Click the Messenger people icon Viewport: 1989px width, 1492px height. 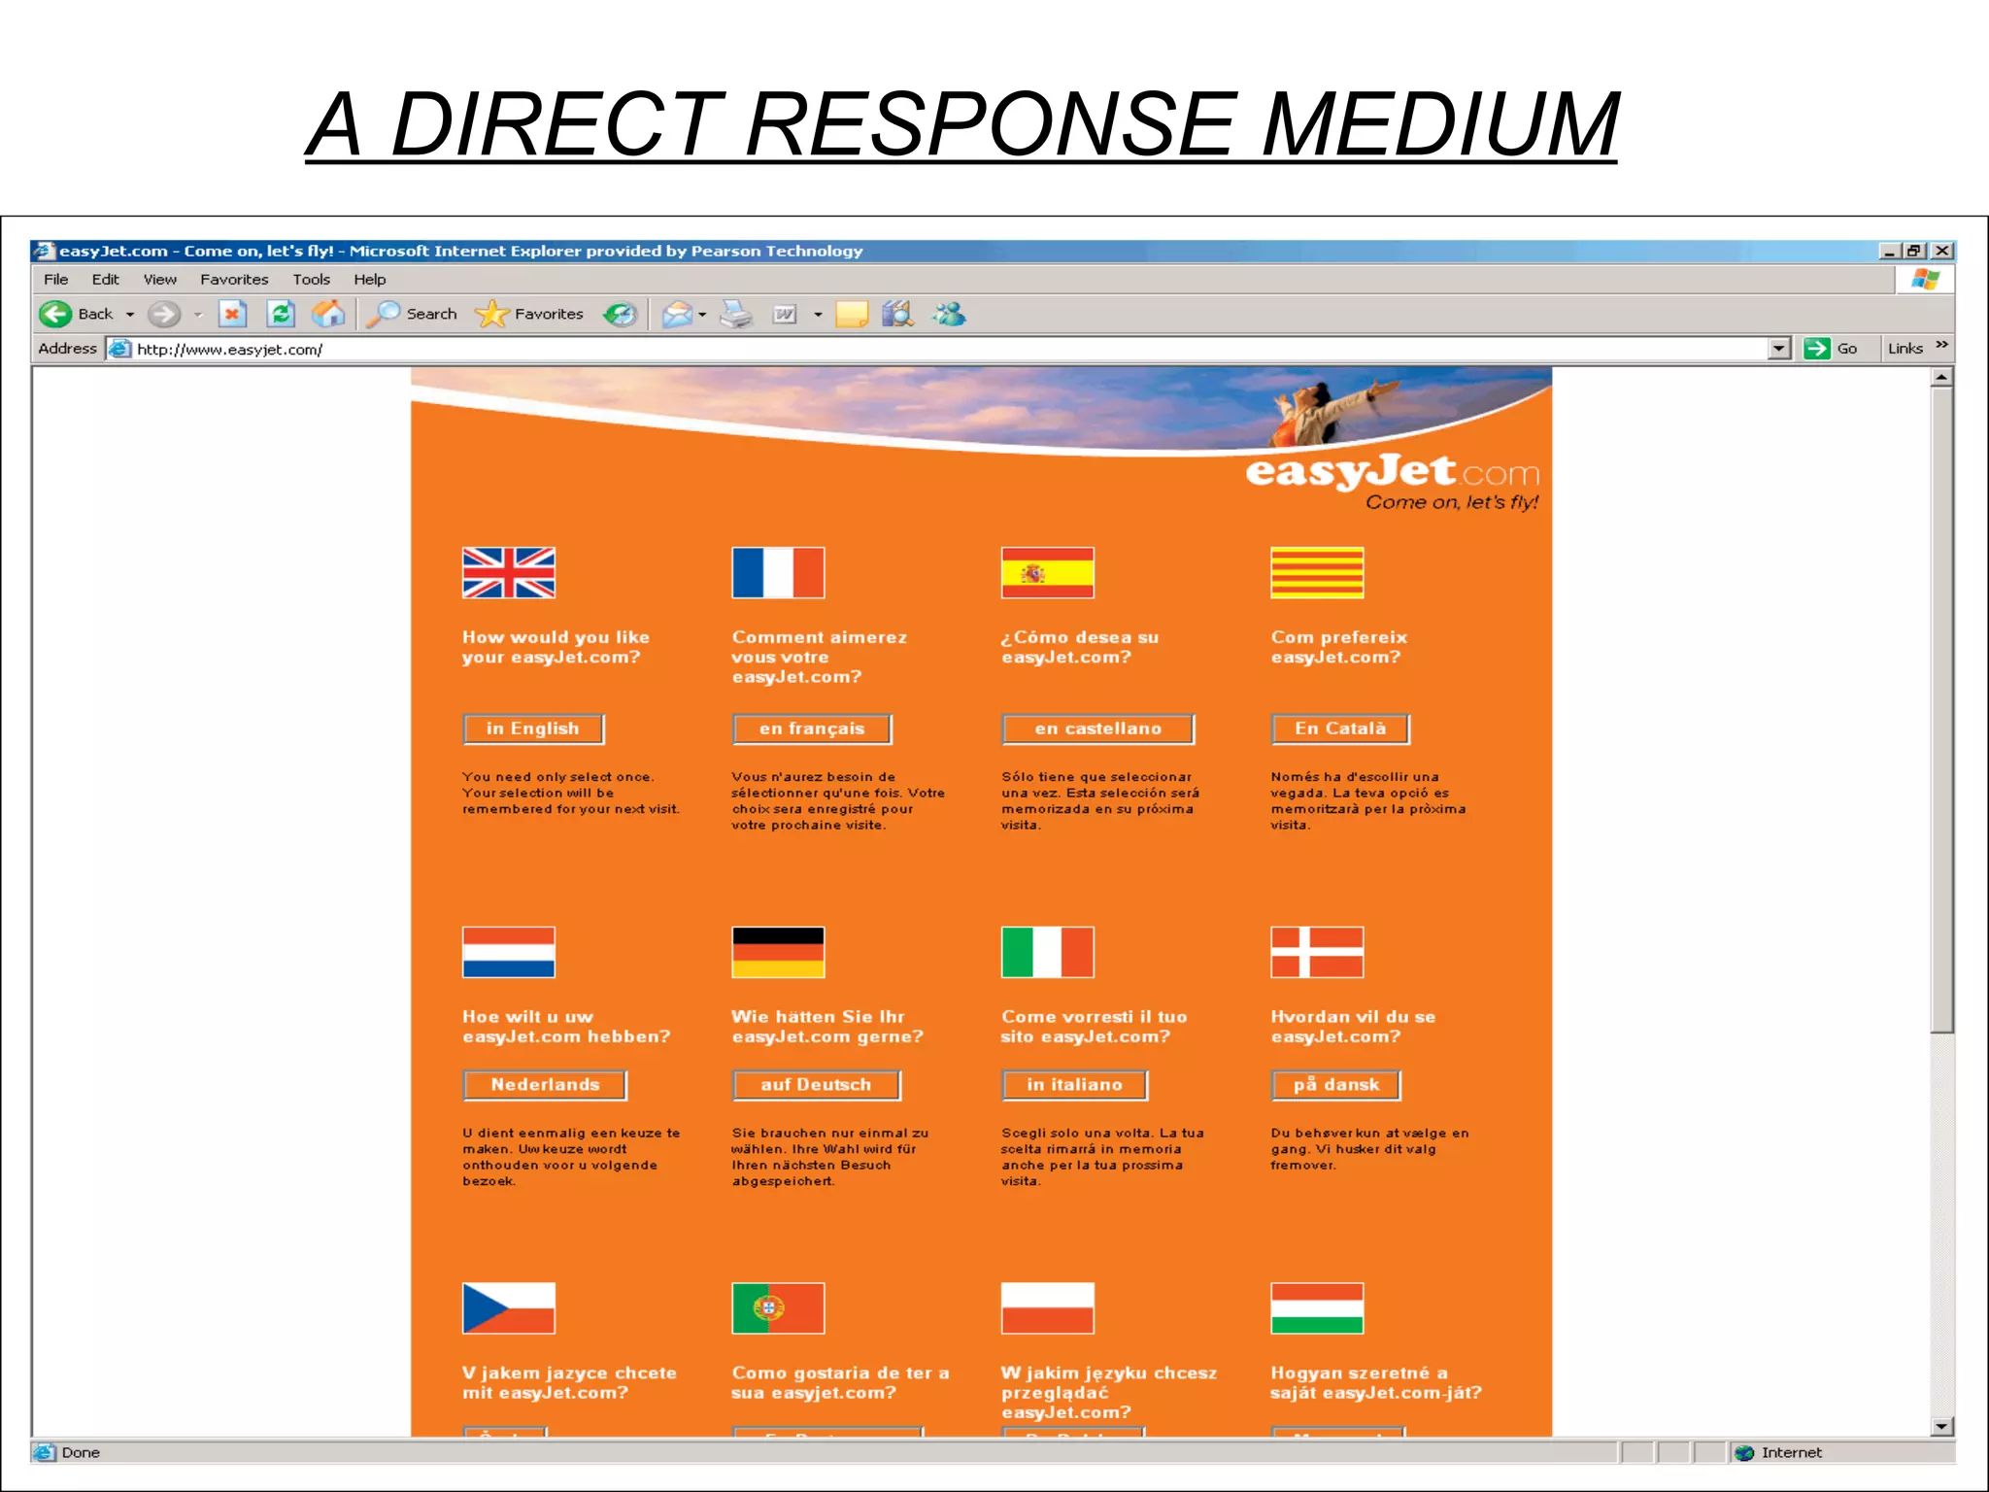[949, 314]
